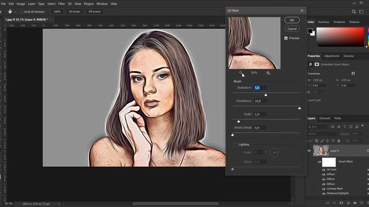369x207 pixels.
Task: Add a layer mask
Action: pyautogui.click(x=341, y=203)
